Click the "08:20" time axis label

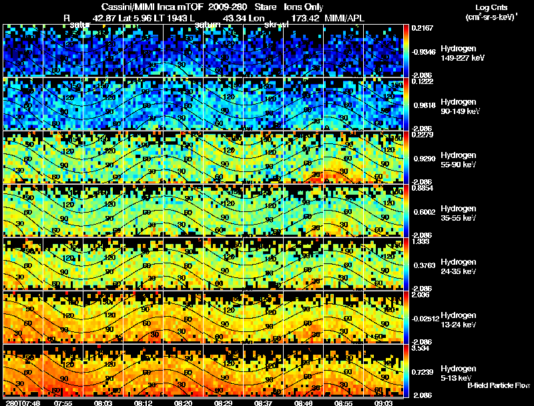click(x=183, y=403)
